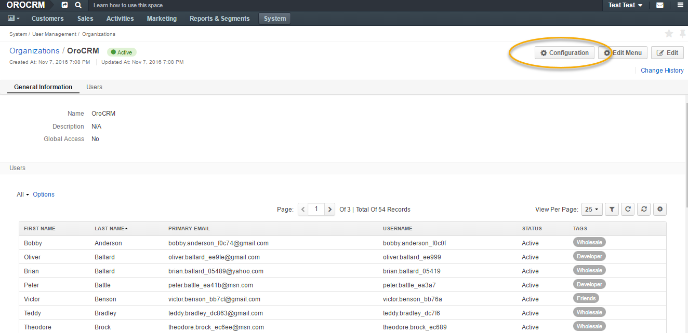The image size is (688, 333).
Task: Sort by Primary Email column header
Action: point(189,228)
